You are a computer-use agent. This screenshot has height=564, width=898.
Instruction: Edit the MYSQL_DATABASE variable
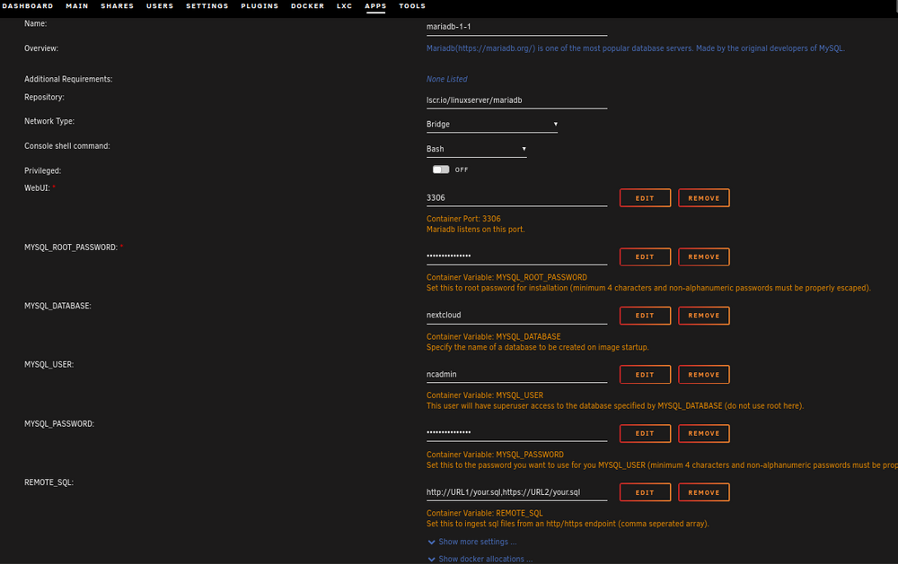click(645, 316)
